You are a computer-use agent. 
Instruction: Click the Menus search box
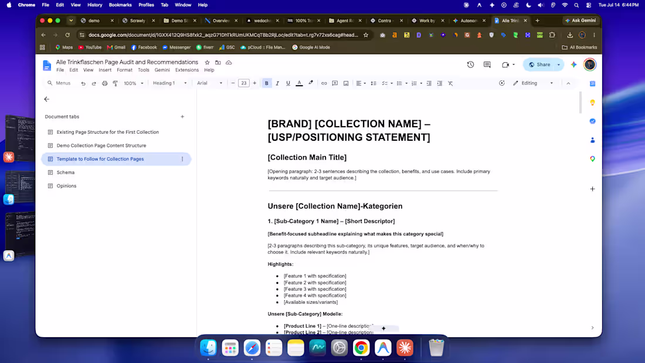pyautogui.click(x=60, y=83)
